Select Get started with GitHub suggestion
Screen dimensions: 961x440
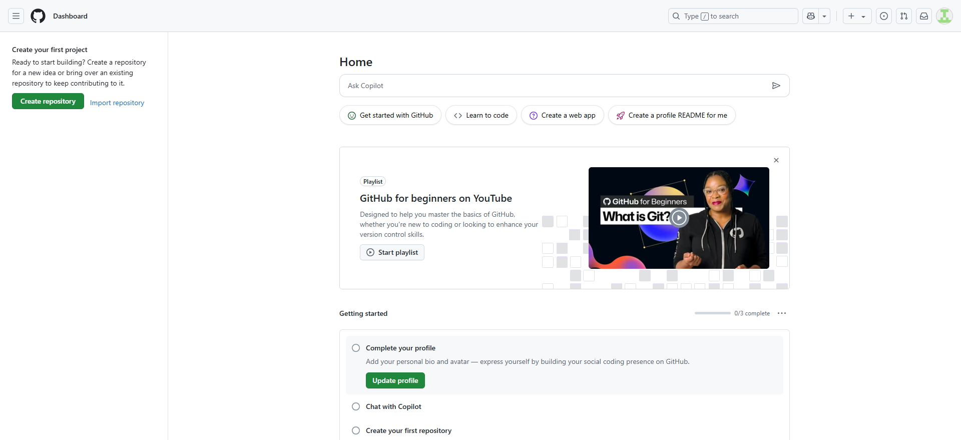point(390,115)
